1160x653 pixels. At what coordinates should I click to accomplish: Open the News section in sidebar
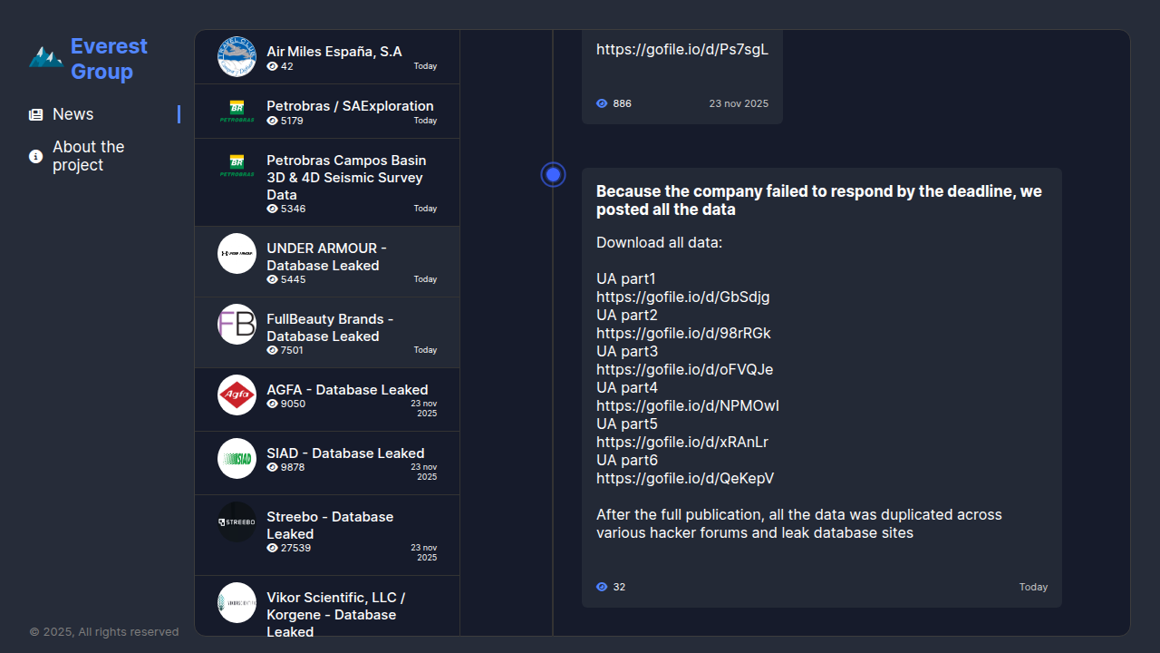tap(73, 114)
